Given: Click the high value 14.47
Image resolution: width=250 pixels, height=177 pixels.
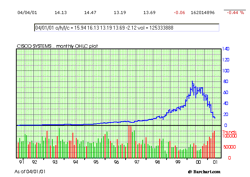Looking at the screenshot, I should 90,13.
